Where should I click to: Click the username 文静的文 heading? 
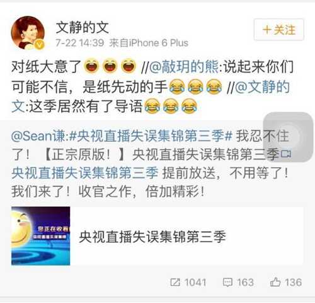(83, 28)
